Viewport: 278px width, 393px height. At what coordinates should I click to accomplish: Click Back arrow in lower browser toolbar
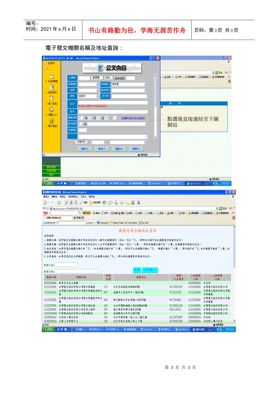(45, 202)
